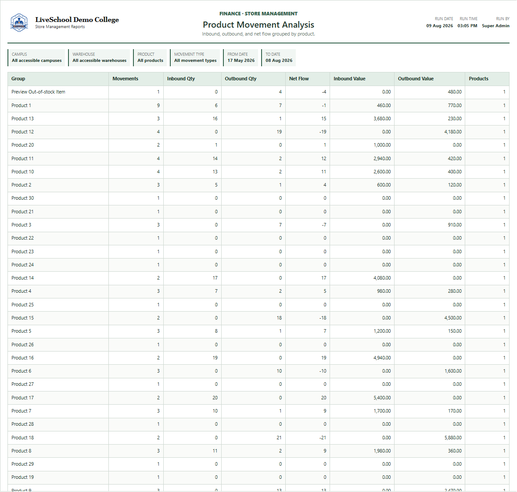This screenshot has width=517, height=492.
Task: Click the 'Product 27' row name
Action: coord(22,384)
